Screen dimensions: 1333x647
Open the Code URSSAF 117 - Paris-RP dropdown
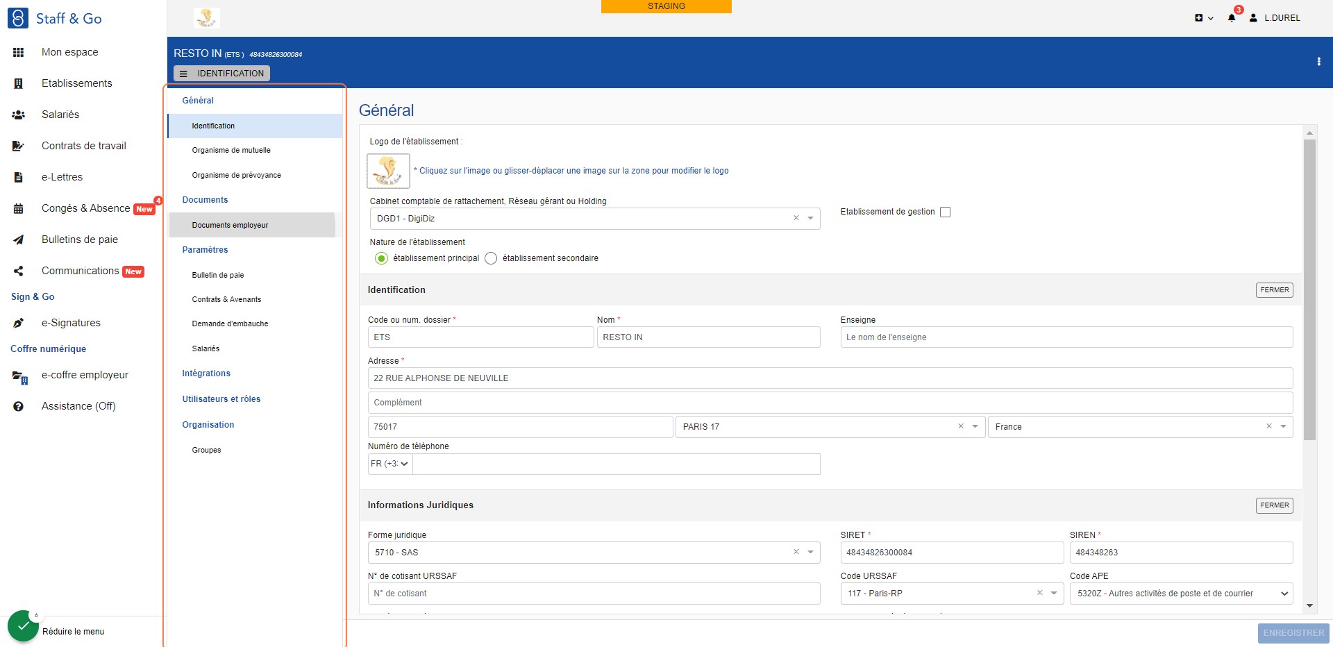click(x=1053, y=594)
